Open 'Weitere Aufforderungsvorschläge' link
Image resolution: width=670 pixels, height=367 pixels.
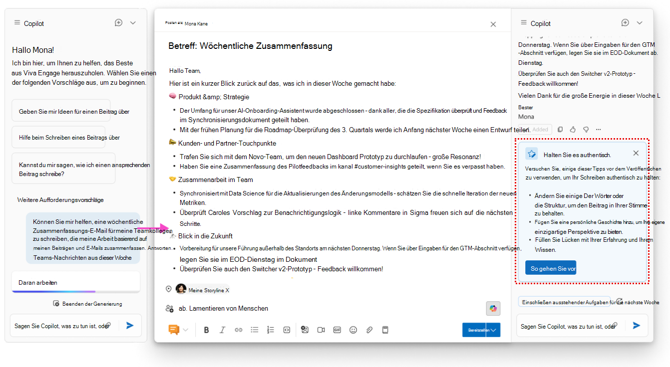60,200
